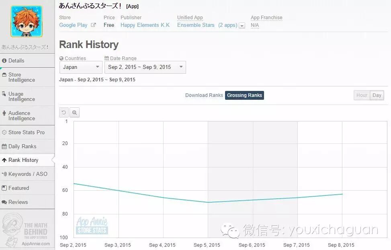The width and height of the screenshot is (391, 250).
Task: Select Rank History in sidebar
Action: [27, 160]
